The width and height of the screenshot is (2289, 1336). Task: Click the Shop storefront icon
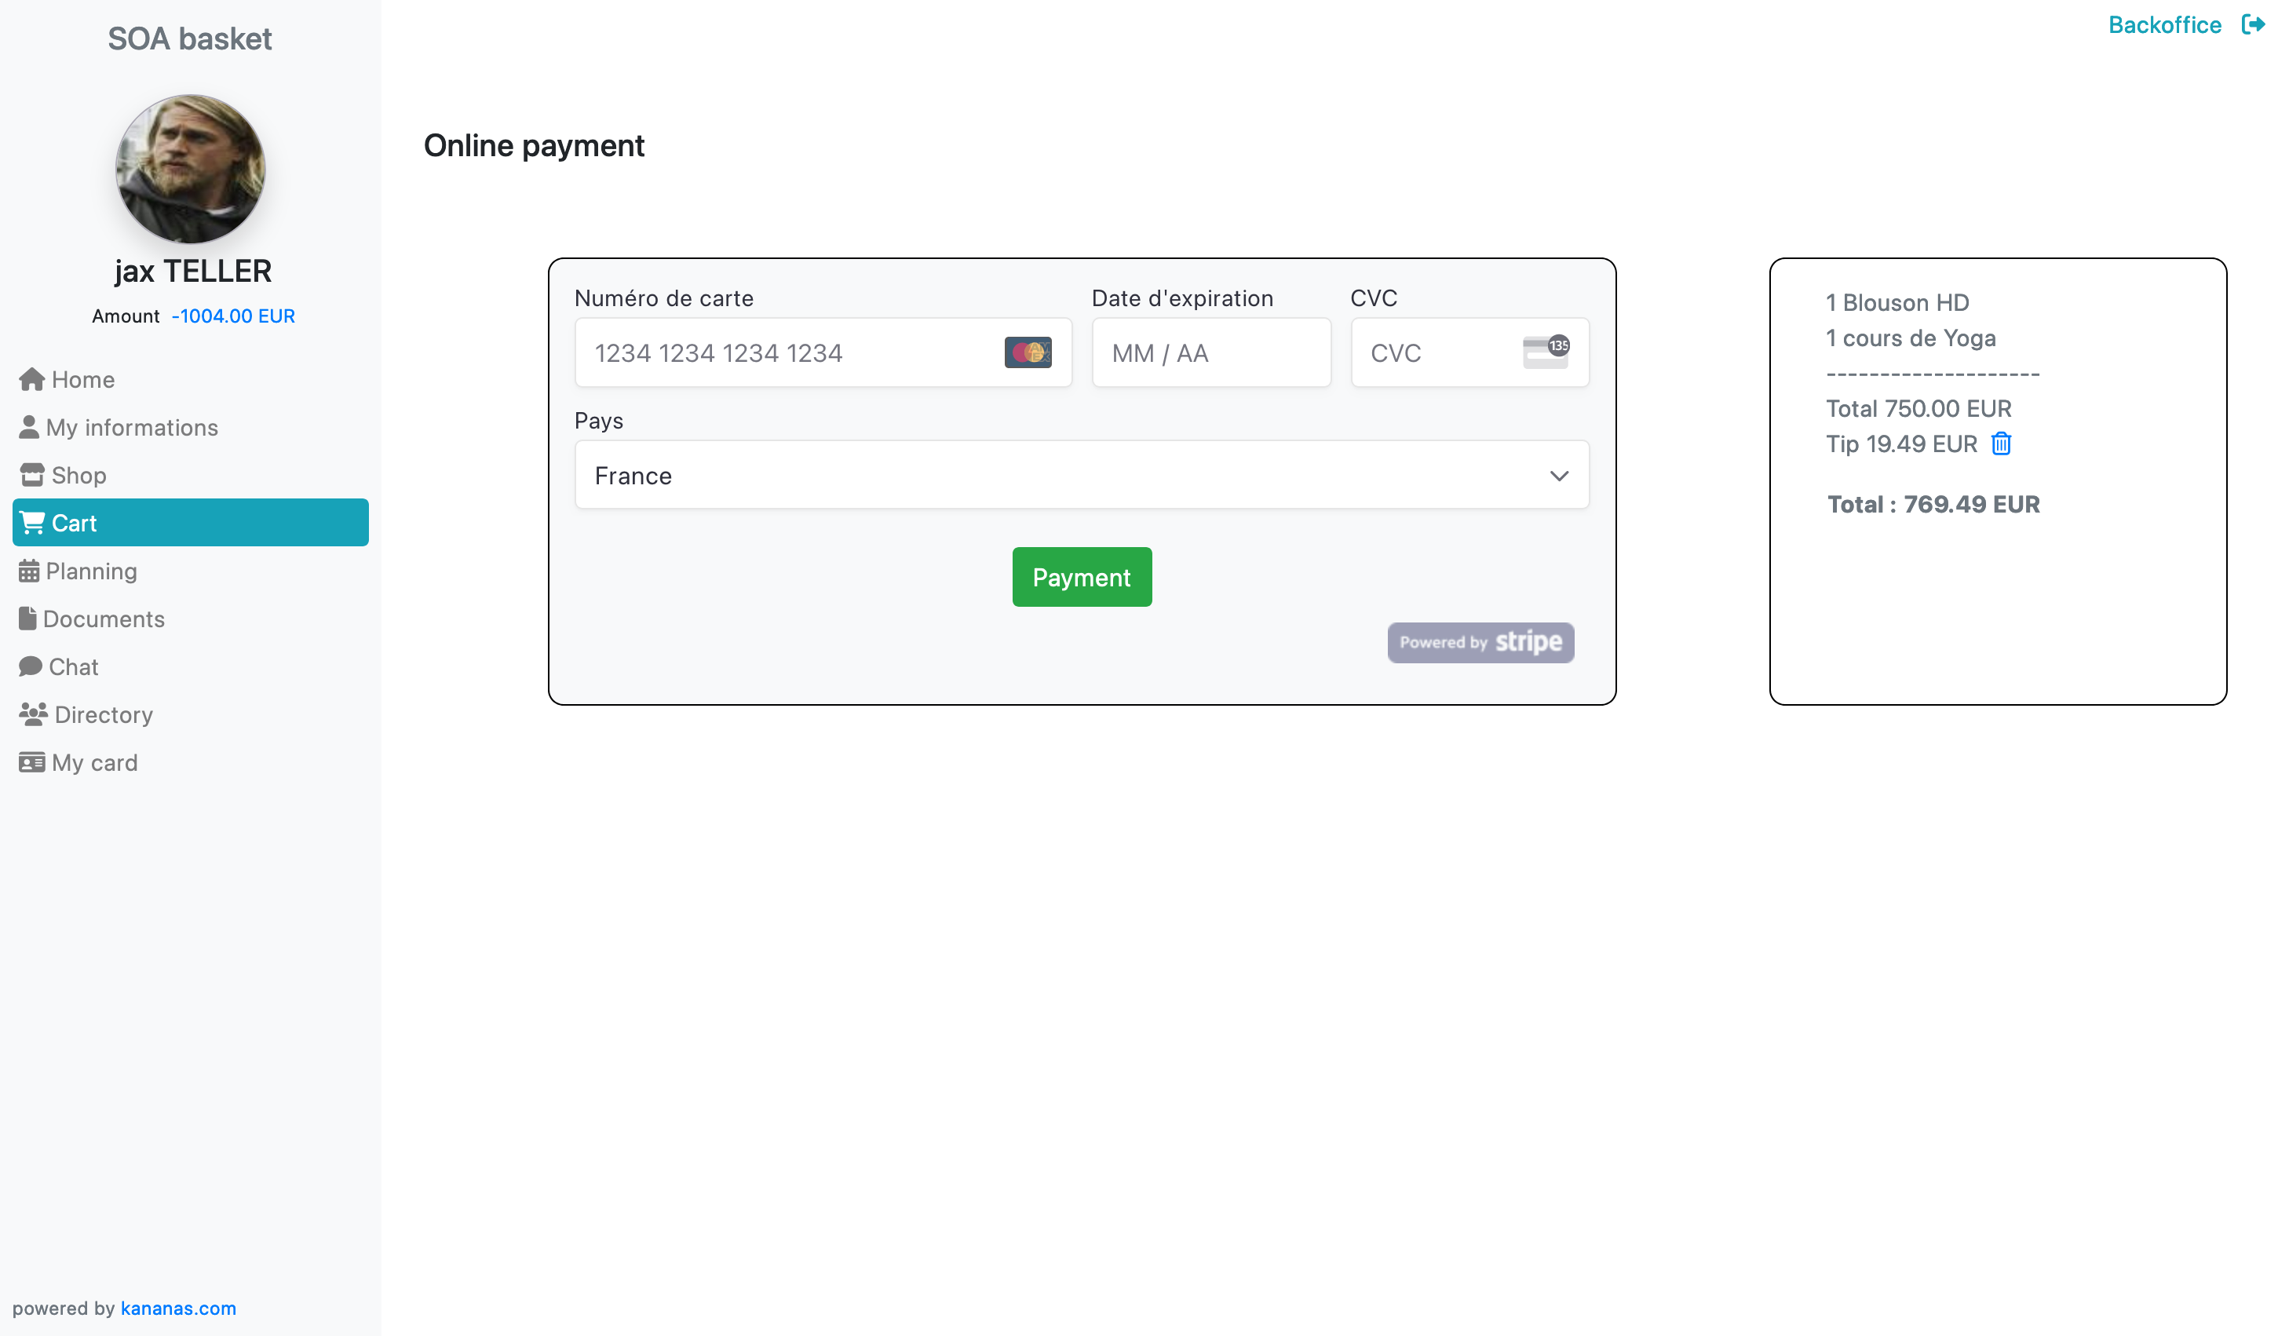(x=31, y=475)
